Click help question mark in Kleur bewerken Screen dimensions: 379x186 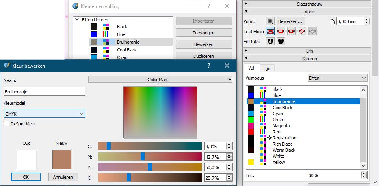point(209,66)
